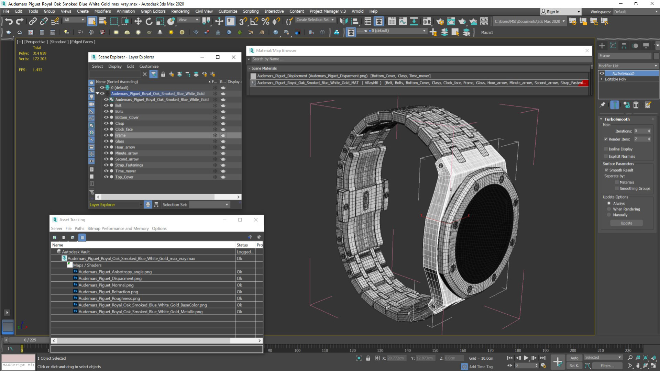660x371 pixels.
Task: Open the Create panel plus tab
Action: (602, 46)
